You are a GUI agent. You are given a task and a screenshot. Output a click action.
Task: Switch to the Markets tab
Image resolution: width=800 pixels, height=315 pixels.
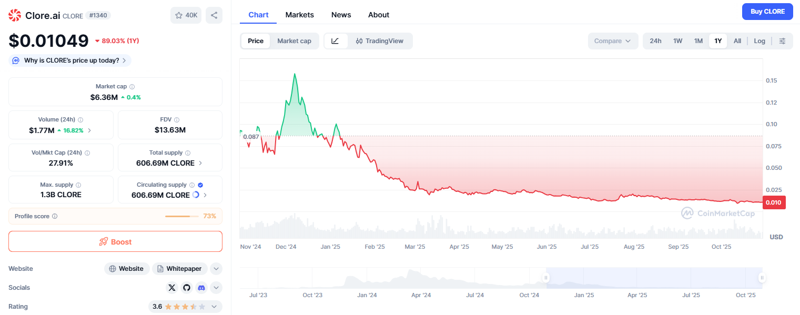[300, 15]
